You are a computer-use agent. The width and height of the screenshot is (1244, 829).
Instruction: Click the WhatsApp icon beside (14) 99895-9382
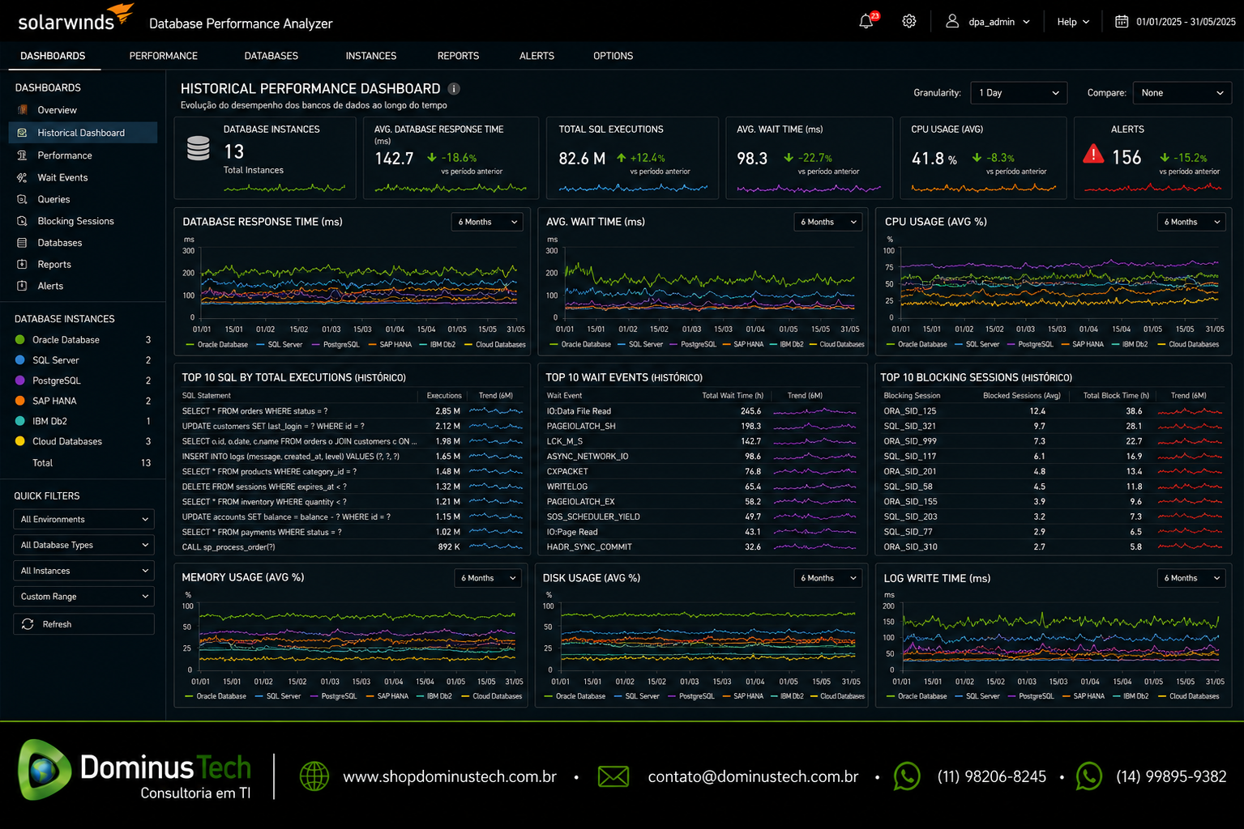pos(1089,776)
